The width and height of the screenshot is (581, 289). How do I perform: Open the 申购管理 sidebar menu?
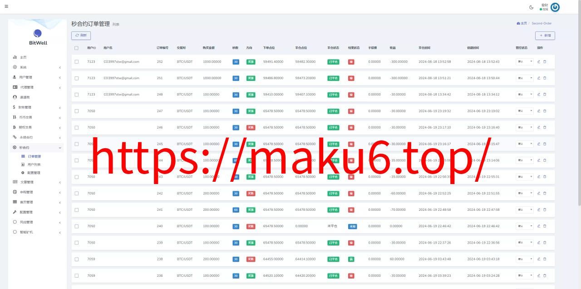tap(36, 192)
